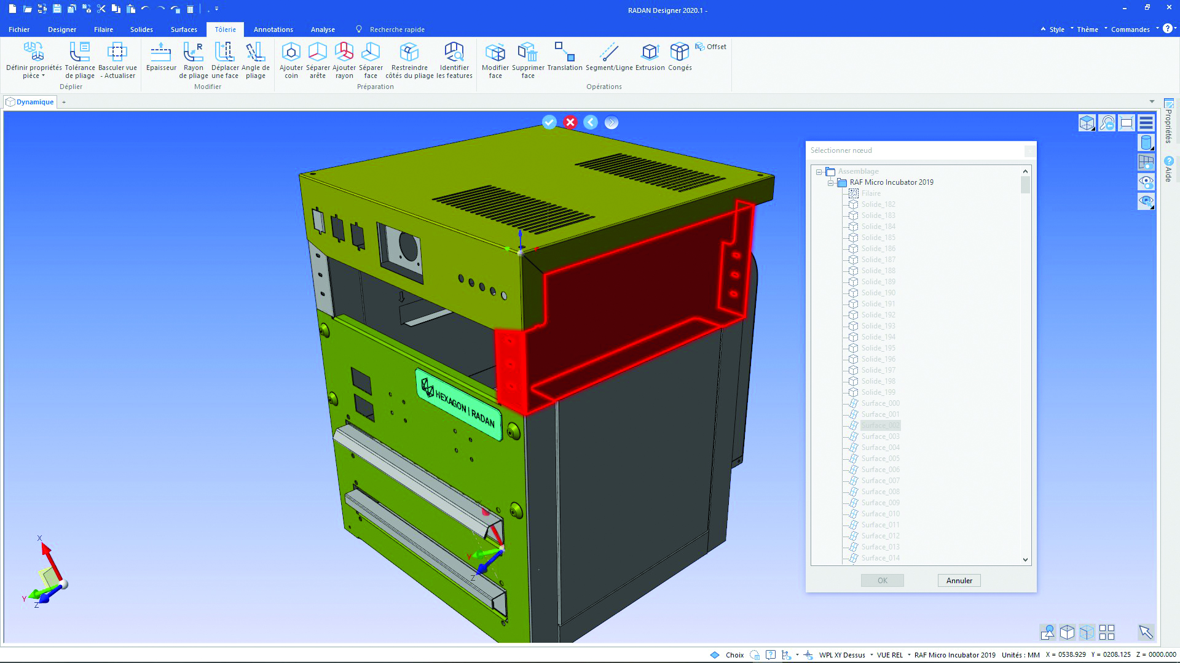The height and width of the screenshot is (663, 1180).
Task: Open the view cube icon in viewport
Action: (1087, 123)
